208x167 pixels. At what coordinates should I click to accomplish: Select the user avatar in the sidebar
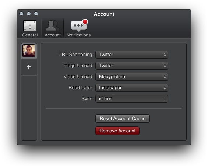[29, 51]
